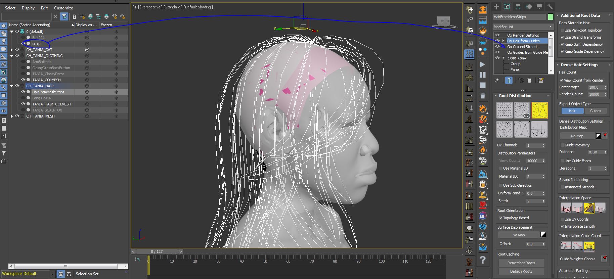
Task: Click the Configure Modifier Sets icon
Action: [x=541, y=80]
